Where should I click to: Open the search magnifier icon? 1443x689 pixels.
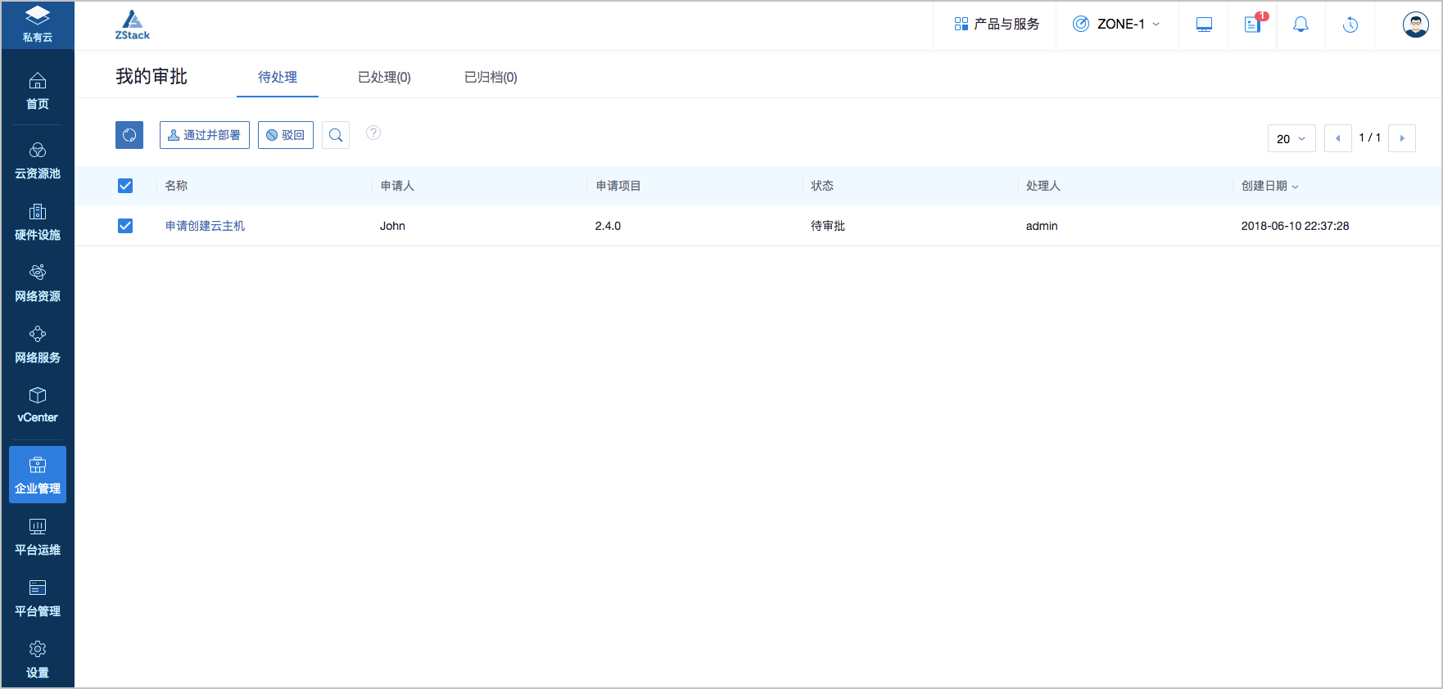(336, 135)
